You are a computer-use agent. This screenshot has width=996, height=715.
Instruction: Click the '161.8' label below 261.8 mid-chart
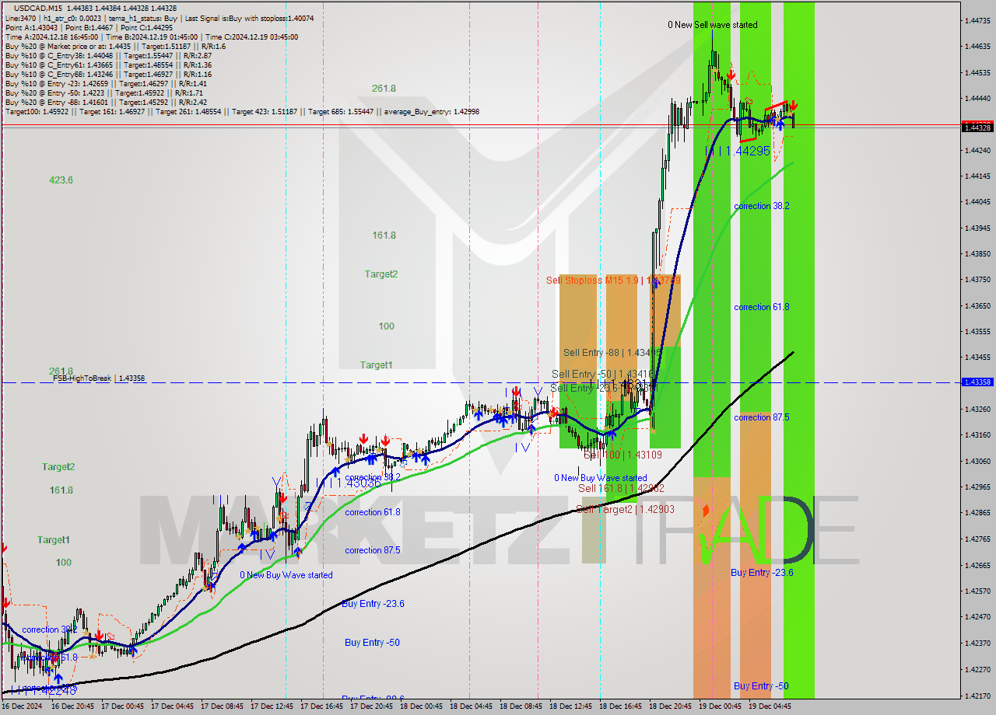(x=384, y=235)
